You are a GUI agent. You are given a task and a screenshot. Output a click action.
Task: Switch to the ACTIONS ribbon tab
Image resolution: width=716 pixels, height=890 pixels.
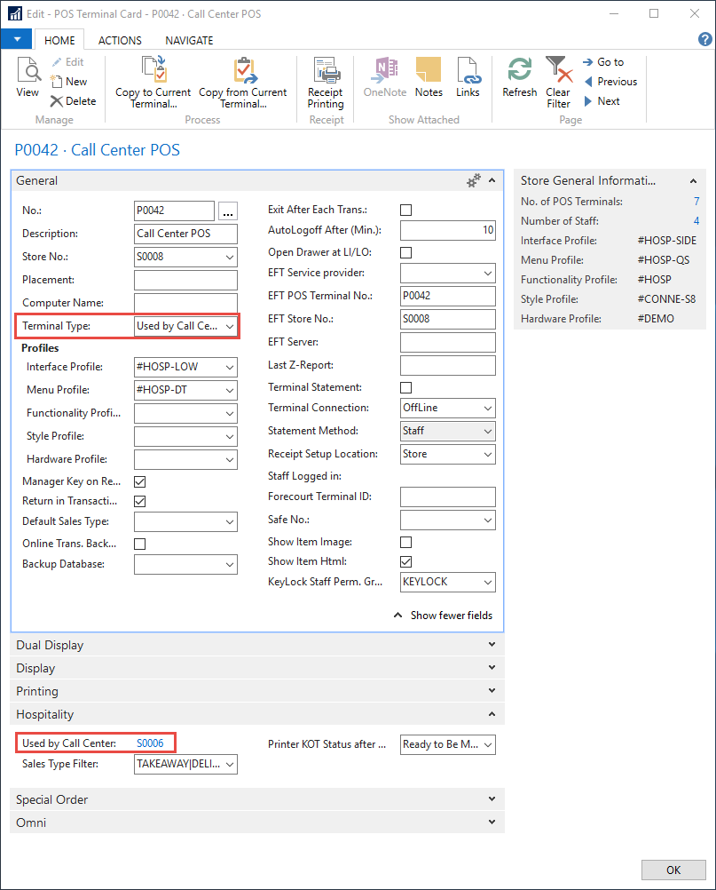[120, 41]
